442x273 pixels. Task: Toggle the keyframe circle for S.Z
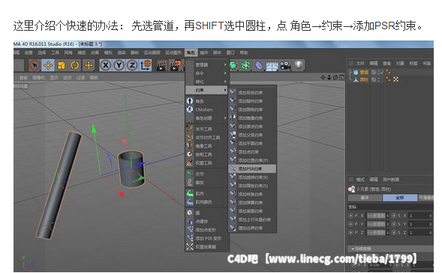pos(394,232)
